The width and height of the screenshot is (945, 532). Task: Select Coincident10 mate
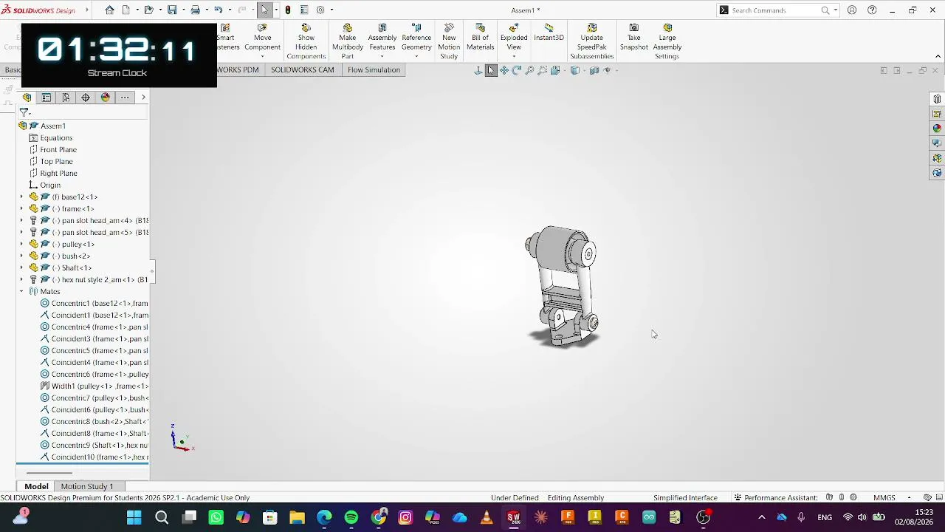coord(94,457)
